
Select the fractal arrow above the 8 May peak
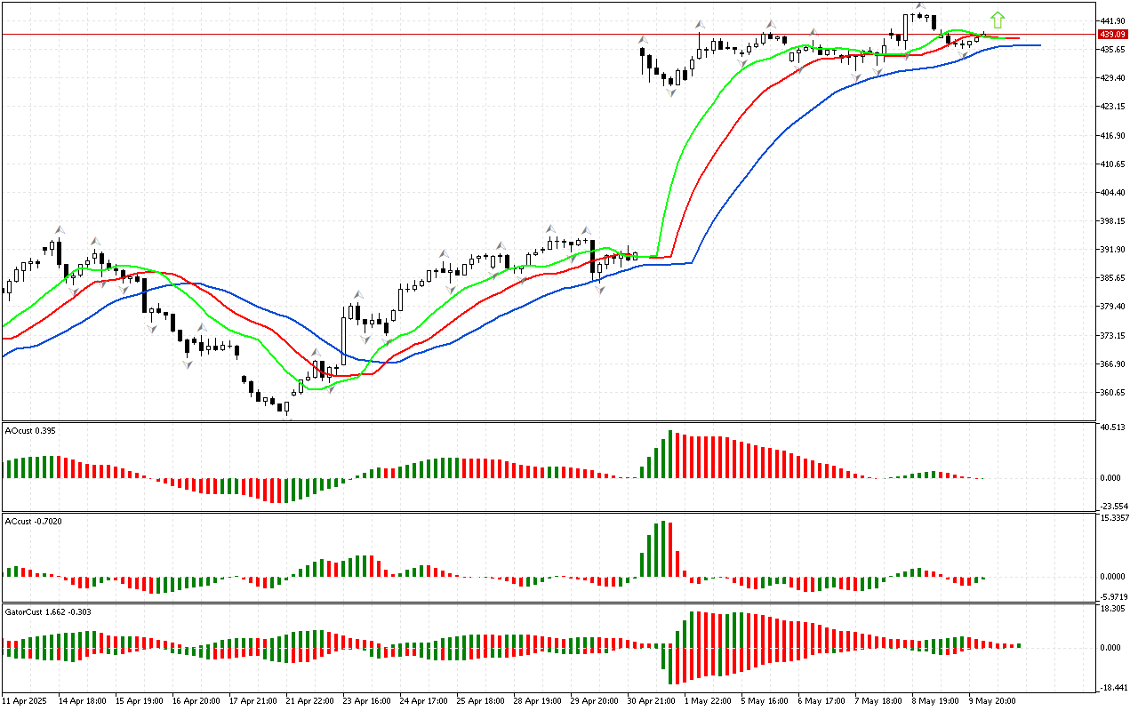coord(919,7)
